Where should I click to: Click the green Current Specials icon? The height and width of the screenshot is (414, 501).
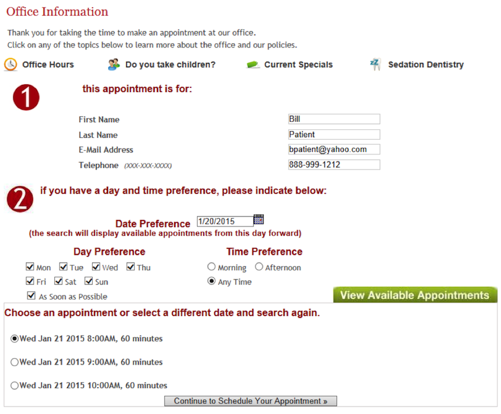[x=253, y=65]
